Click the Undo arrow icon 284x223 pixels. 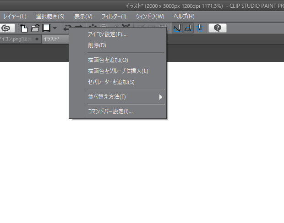click(66, 28)
